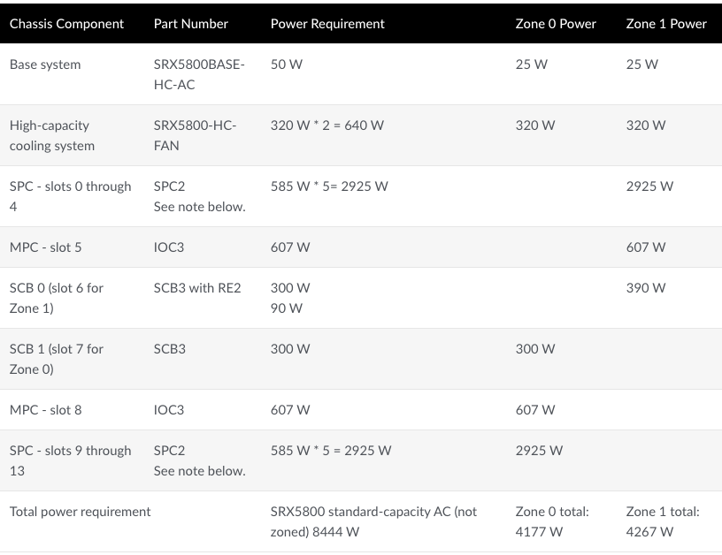Click 'SCB 0 (slot 6 for Zone 1)' cell
The image size is (722, 555).
57,298
